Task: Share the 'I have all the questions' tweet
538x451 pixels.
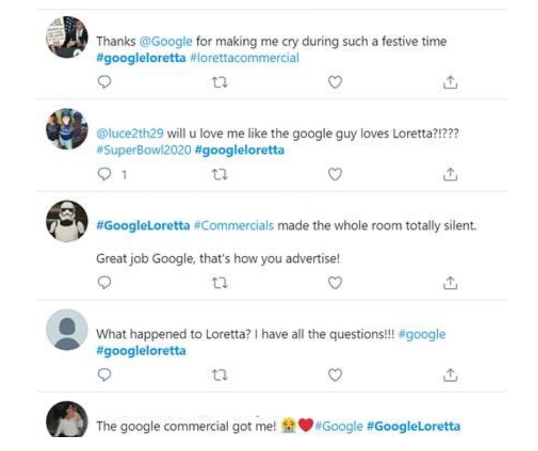Action: (x=450, y=375)
